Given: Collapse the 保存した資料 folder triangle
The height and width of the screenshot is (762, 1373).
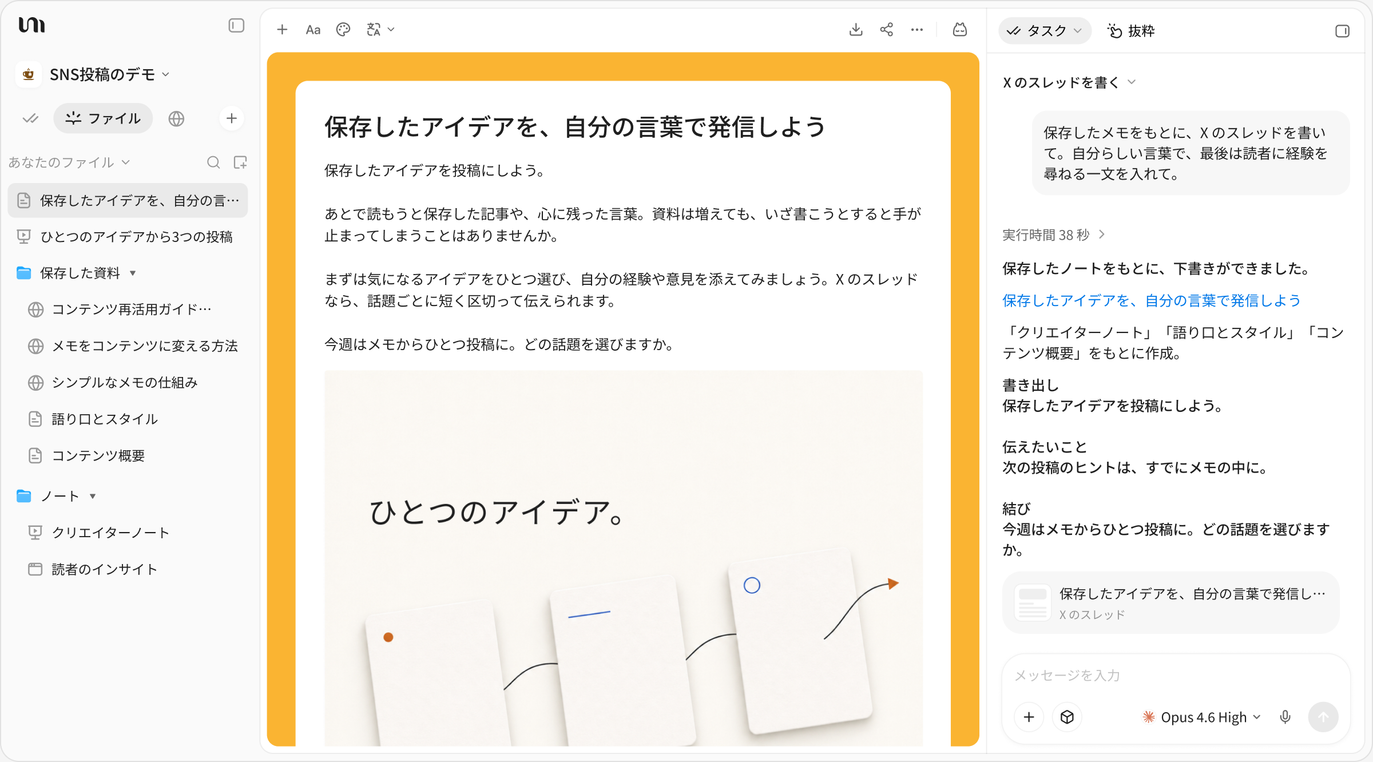Looking at the screenshot, I should tap(133, 273).
